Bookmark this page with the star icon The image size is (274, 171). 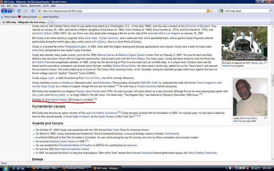pyautogui.click(x=212, y=11)
